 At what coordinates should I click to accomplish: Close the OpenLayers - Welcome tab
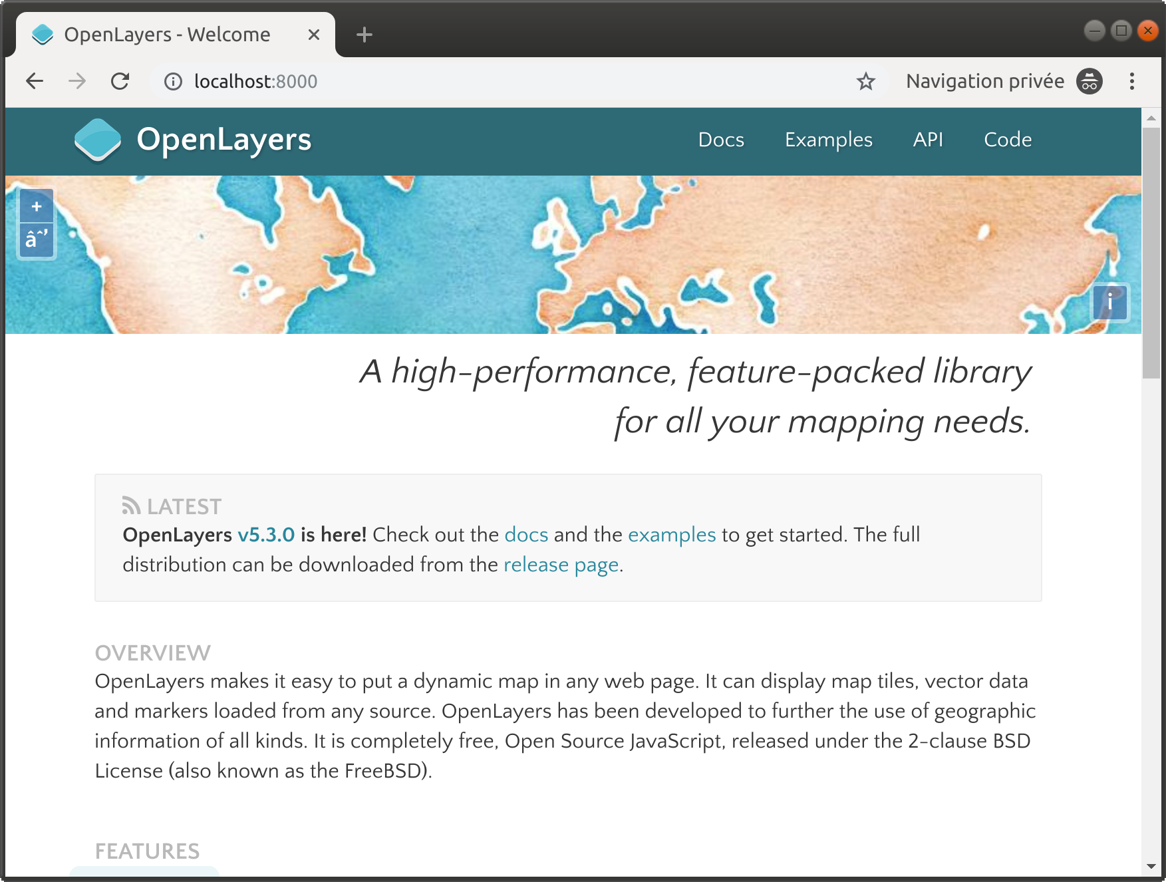(x=314, y=35)
